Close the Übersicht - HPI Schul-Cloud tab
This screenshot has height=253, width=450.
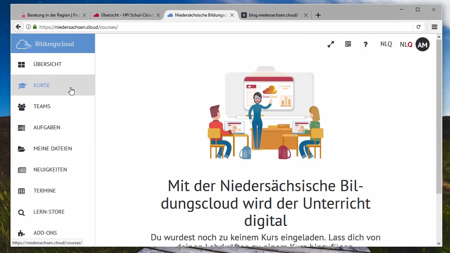[158, 15]
